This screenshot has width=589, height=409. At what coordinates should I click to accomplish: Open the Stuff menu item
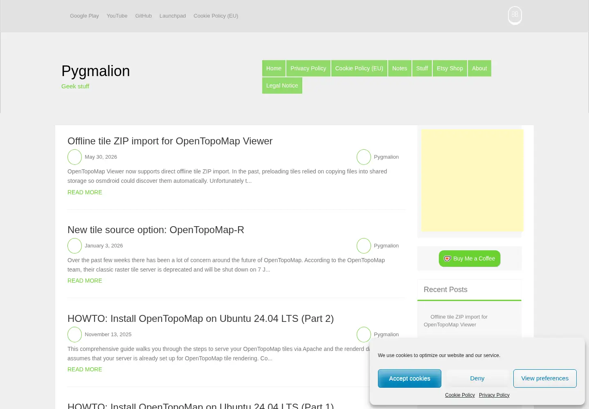point(422,68)
